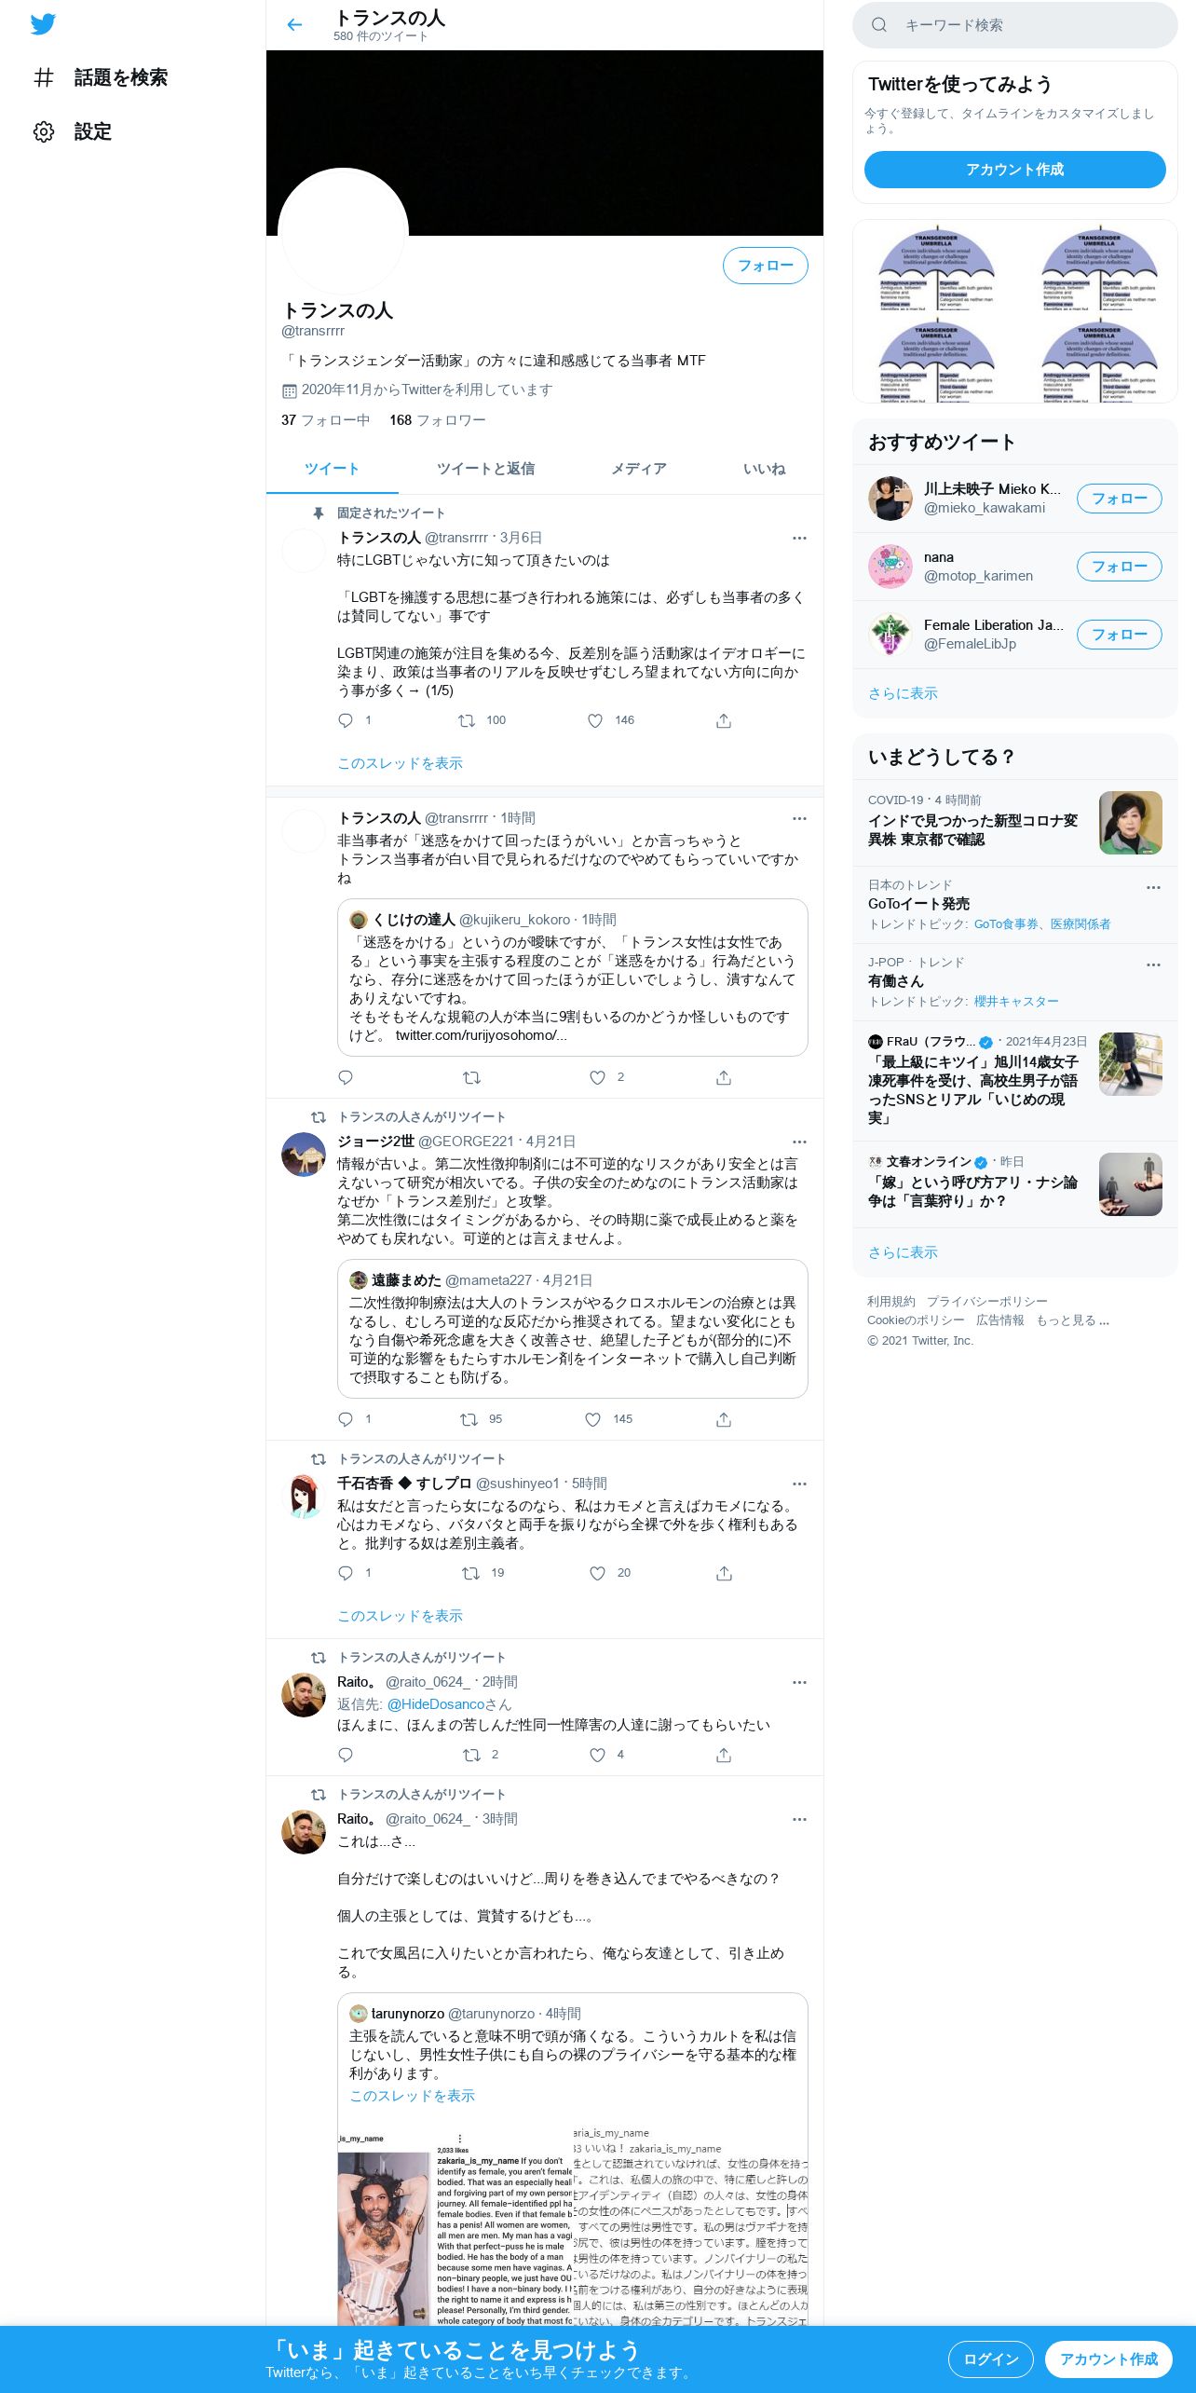Click the アカウント作成 button in sidebar card

click(1015, 170)
